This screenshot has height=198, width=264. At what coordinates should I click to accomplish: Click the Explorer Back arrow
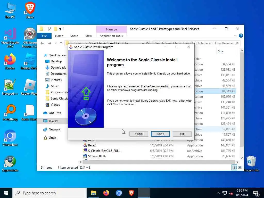click(42, 43)
